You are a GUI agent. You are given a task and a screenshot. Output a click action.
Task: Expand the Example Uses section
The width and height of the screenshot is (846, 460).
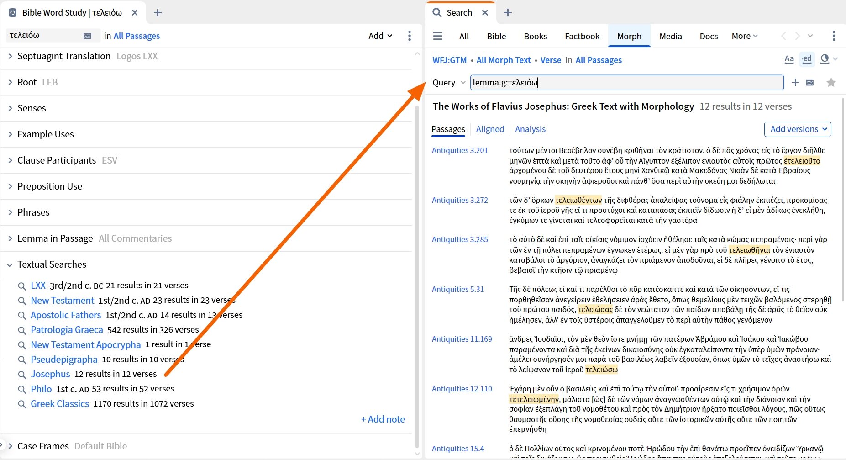click(x=10, y=134)
